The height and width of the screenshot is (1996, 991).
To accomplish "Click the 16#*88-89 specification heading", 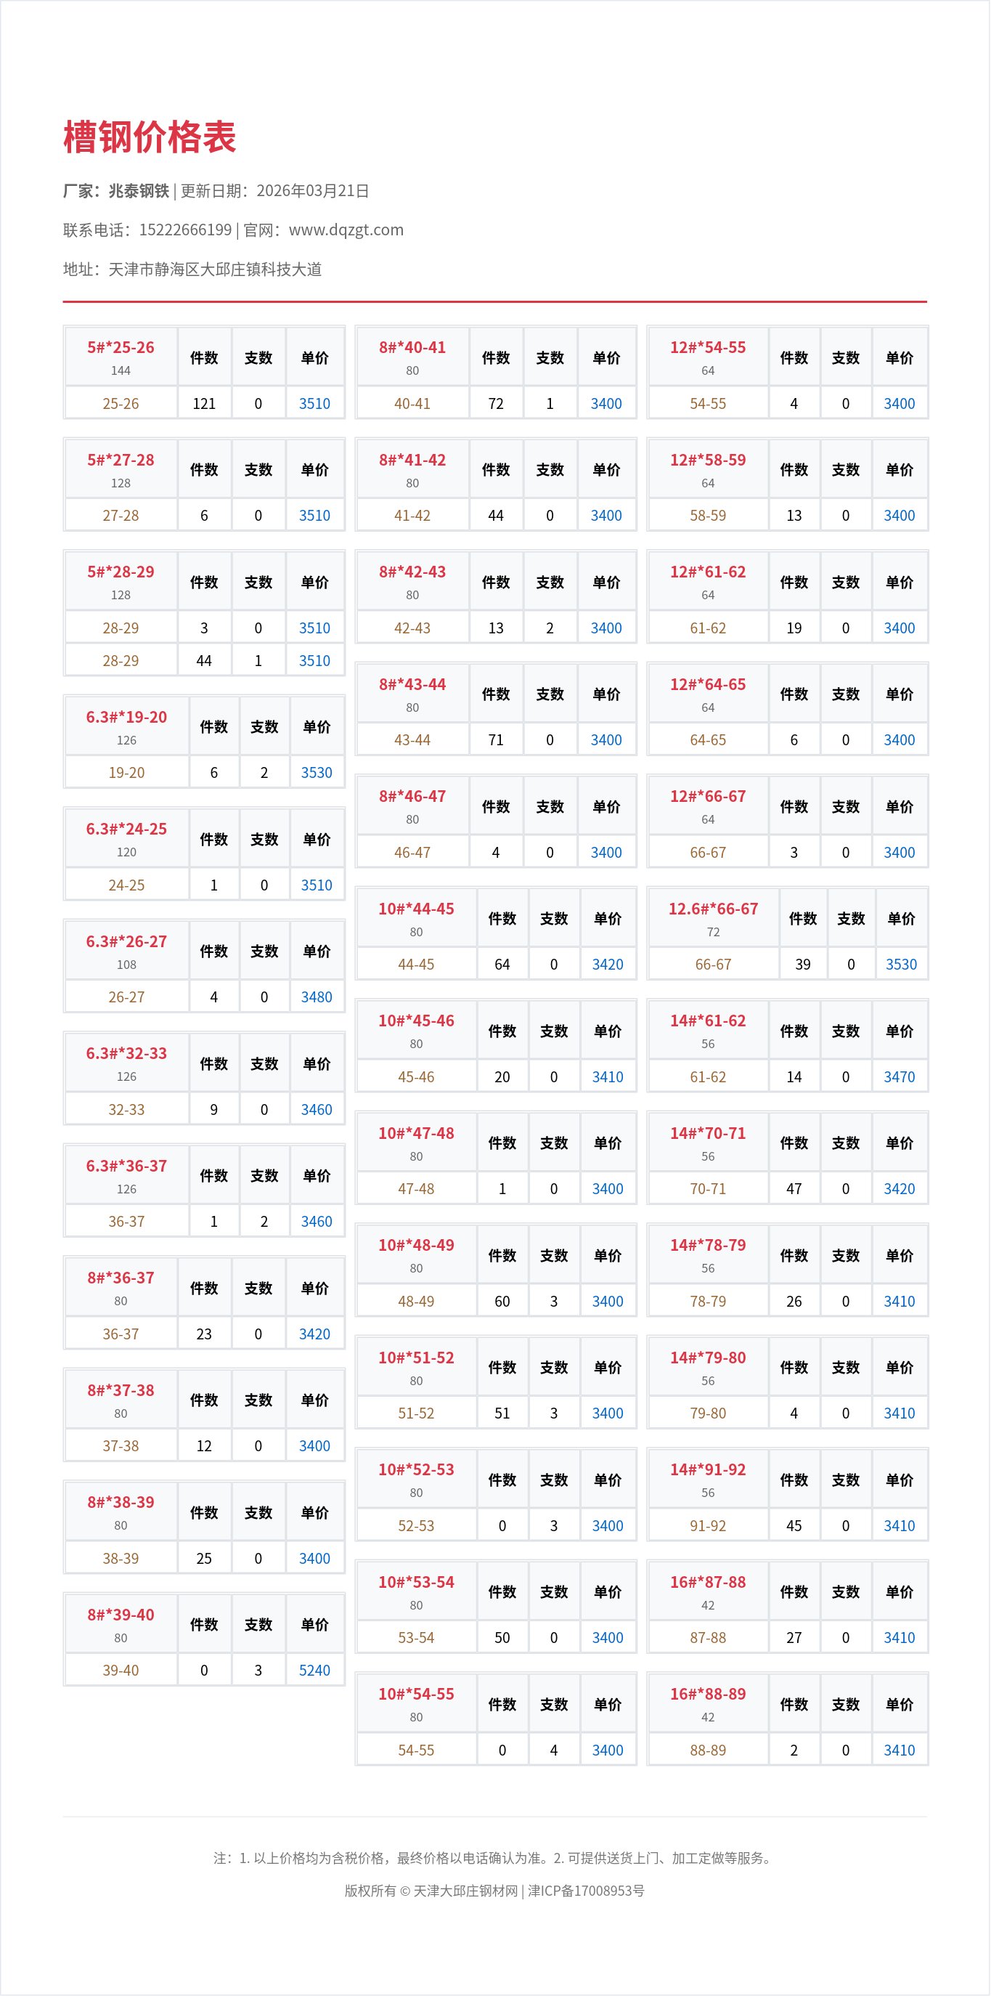I will (708, 1694).
